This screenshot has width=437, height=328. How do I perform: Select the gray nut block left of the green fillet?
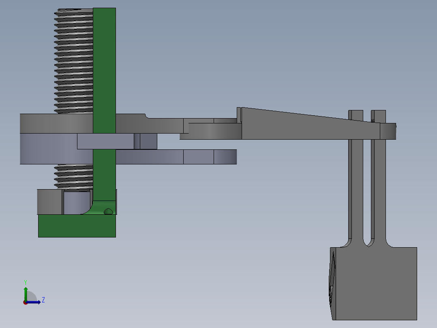49,202
